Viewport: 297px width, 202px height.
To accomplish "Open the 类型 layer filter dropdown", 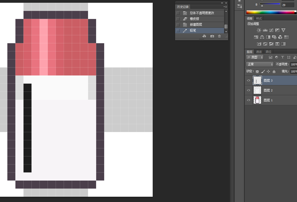I will 255,57.
